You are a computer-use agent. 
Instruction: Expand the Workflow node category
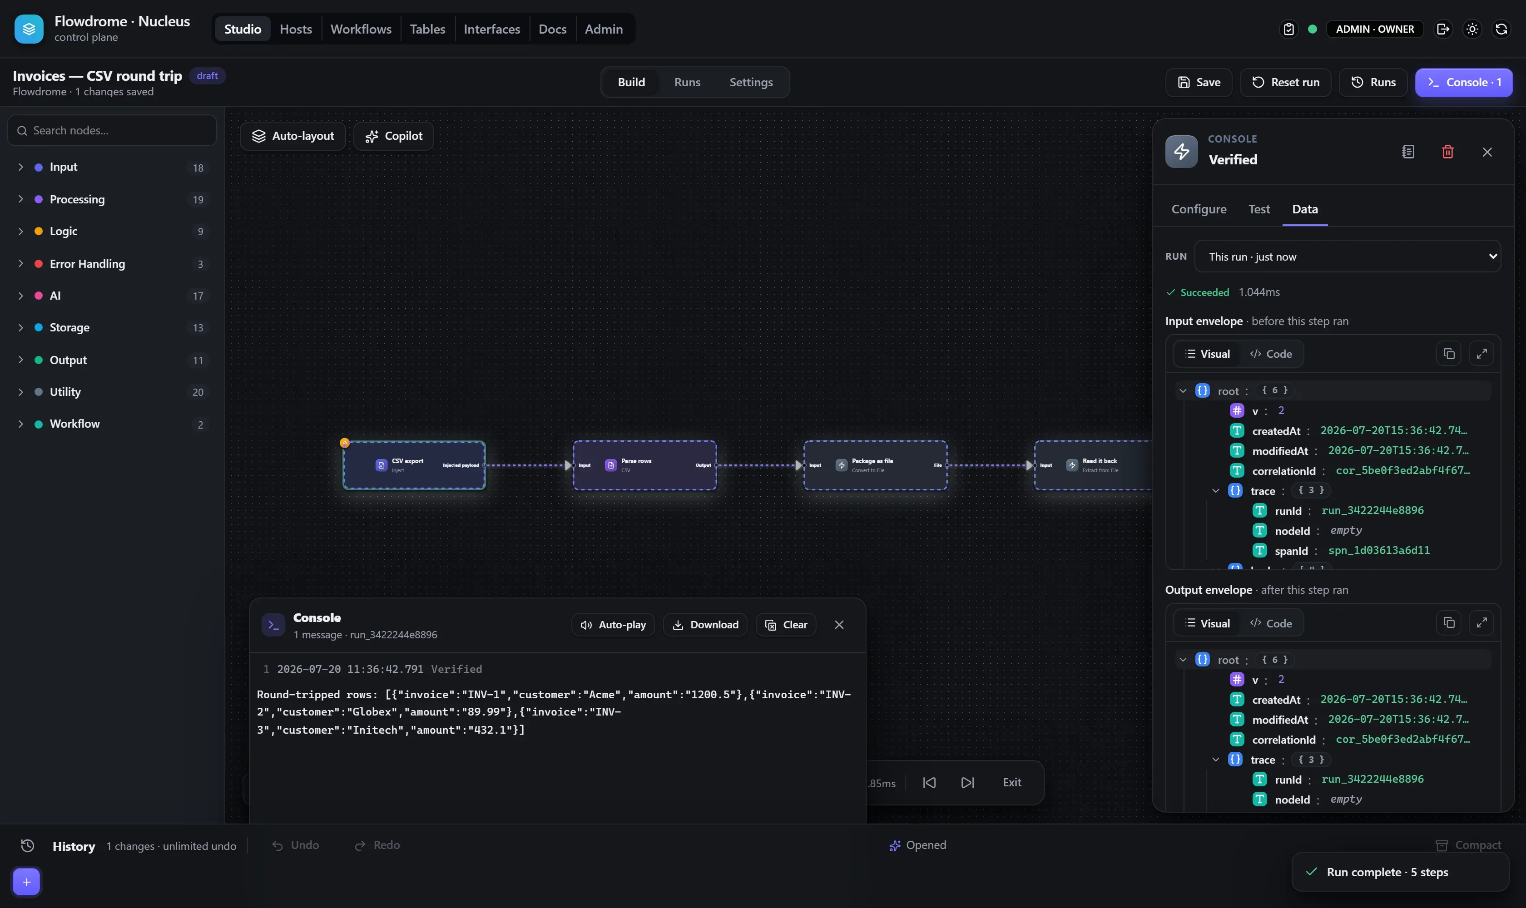pyautogui.click(x=112, y=424)
